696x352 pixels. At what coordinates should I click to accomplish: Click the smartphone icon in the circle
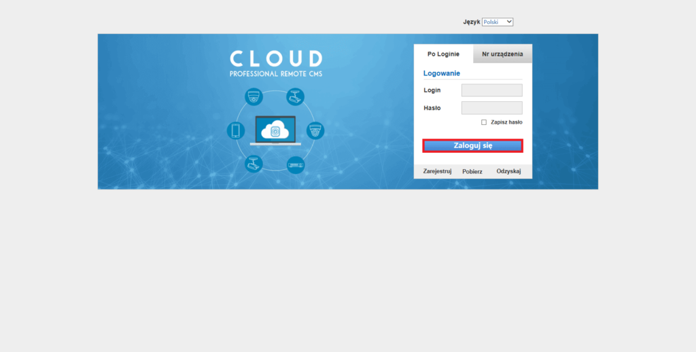click(x=235, y=130)
